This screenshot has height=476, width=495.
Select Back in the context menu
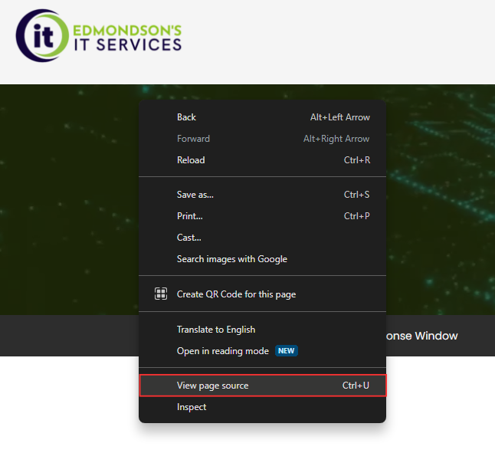[186, 117]
